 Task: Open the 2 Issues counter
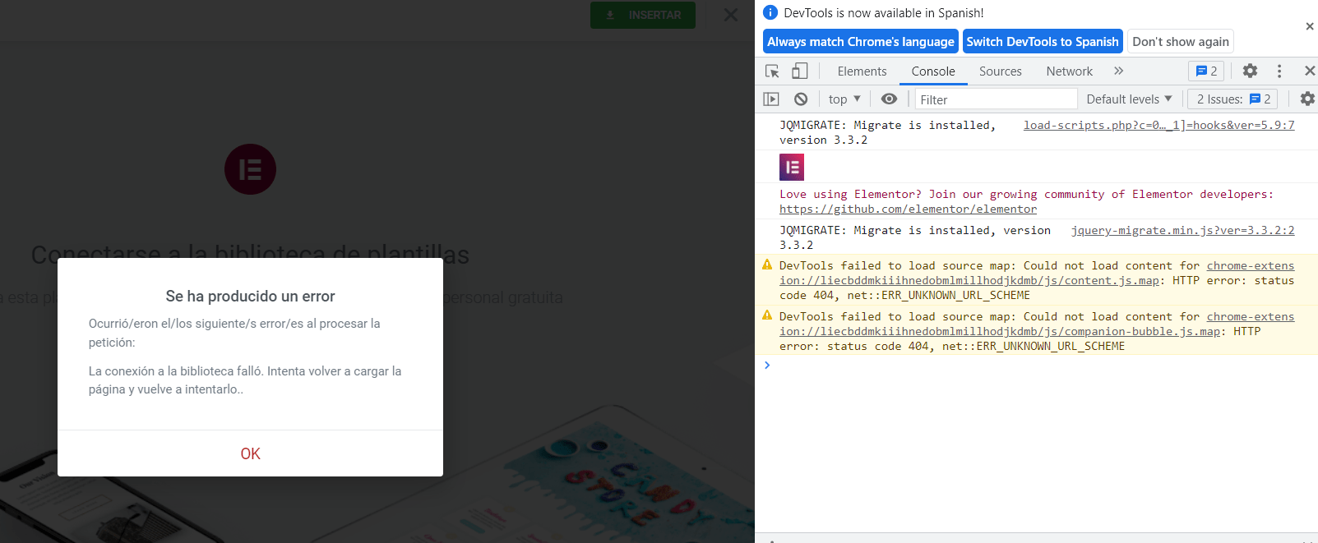(x=1232, y=99)
